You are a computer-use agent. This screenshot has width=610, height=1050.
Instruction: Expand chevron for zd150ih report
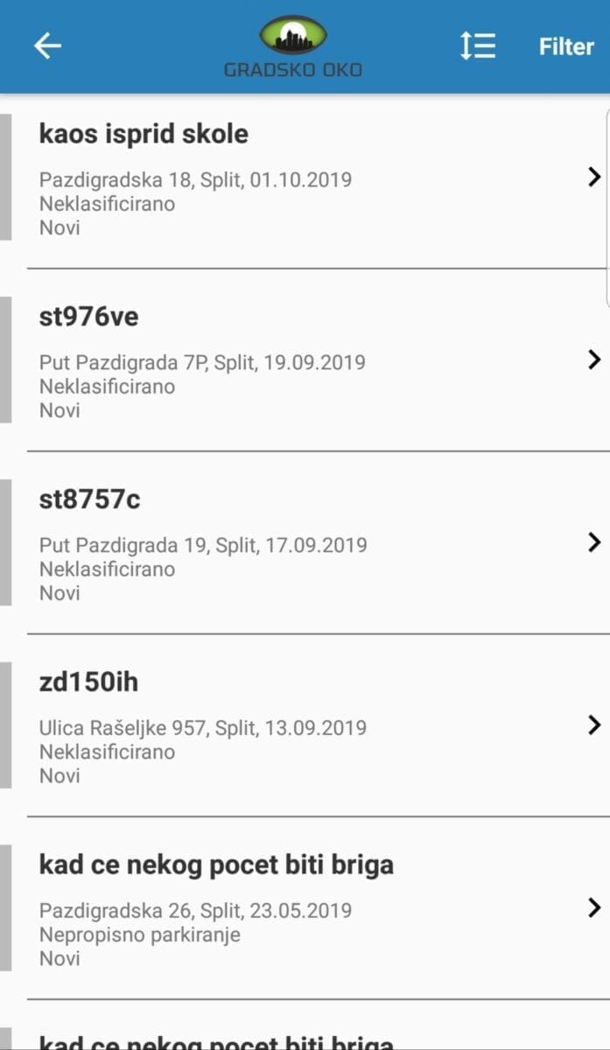(594, 724)
